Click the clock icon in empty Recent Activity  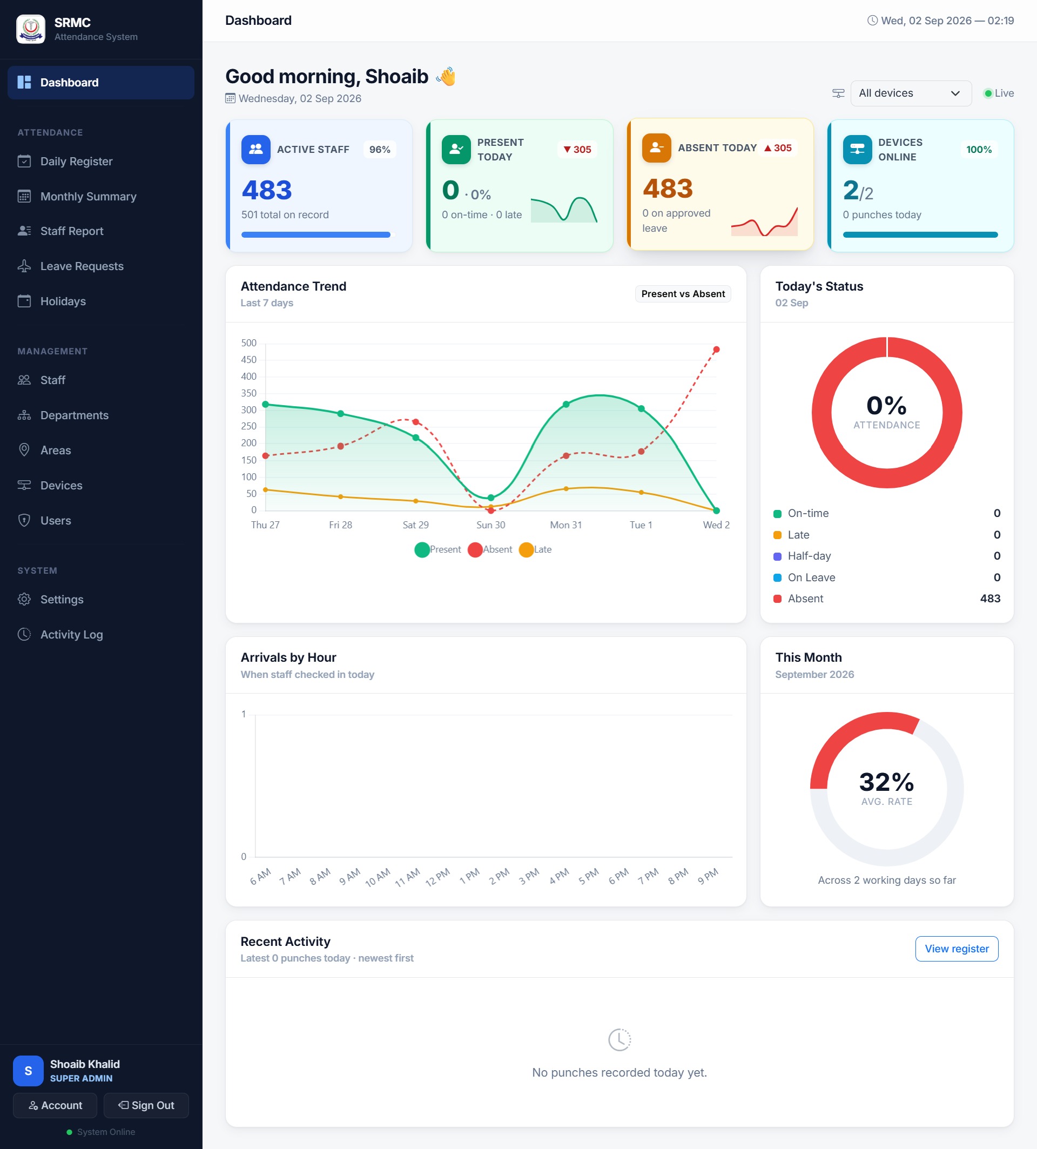coord(619,1040)
